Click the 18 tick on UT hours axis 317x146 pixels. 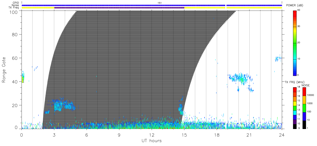217,135
